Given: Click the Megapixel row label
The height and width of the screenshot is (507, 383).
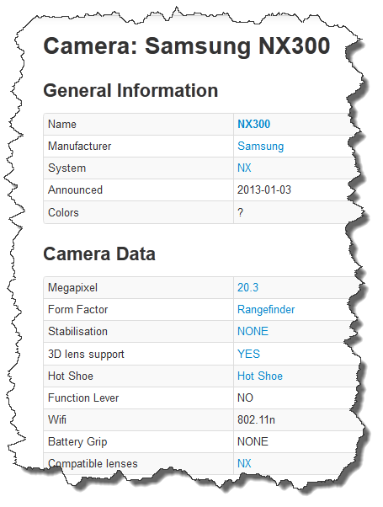Looking at the screenshot, I should pos(72,288).
